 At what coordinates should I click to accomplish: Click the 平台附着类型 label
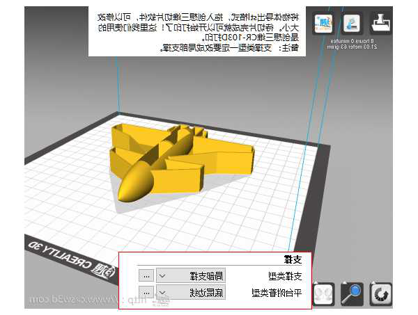pyautogui.click(x=277, y=293)
